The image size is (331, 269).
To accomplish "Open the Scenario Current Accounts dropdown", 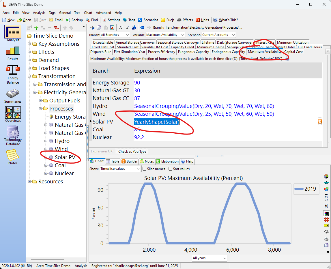I will coord(218,35).
